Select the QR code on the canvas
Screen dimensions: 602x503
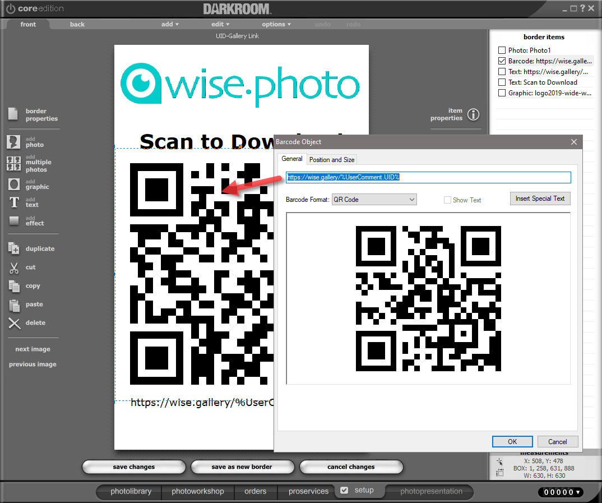click(202, 274)
